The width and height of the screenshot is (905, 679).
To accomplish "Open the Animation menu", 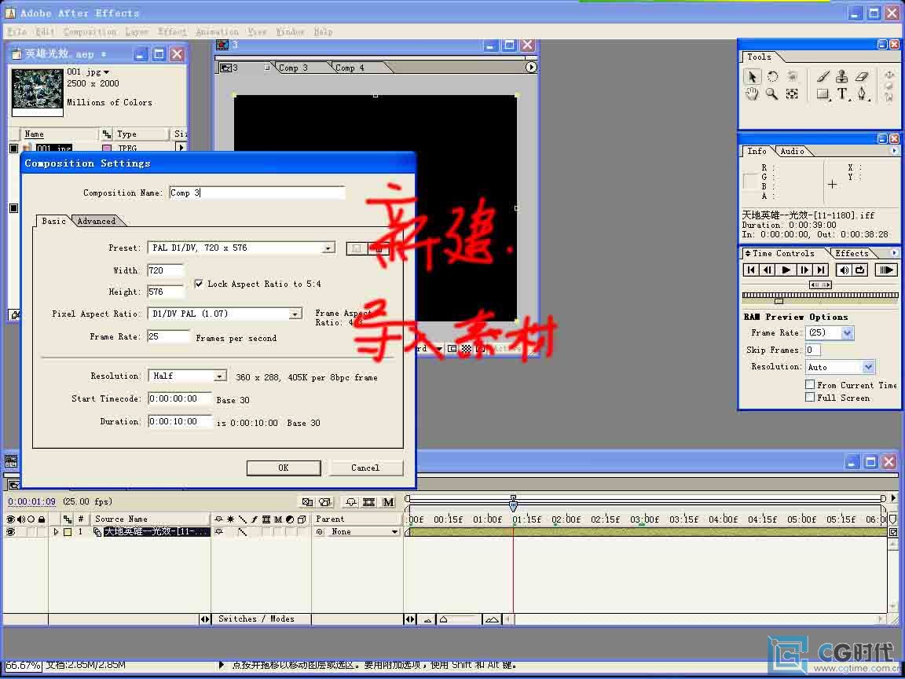I will pos(217,31).
